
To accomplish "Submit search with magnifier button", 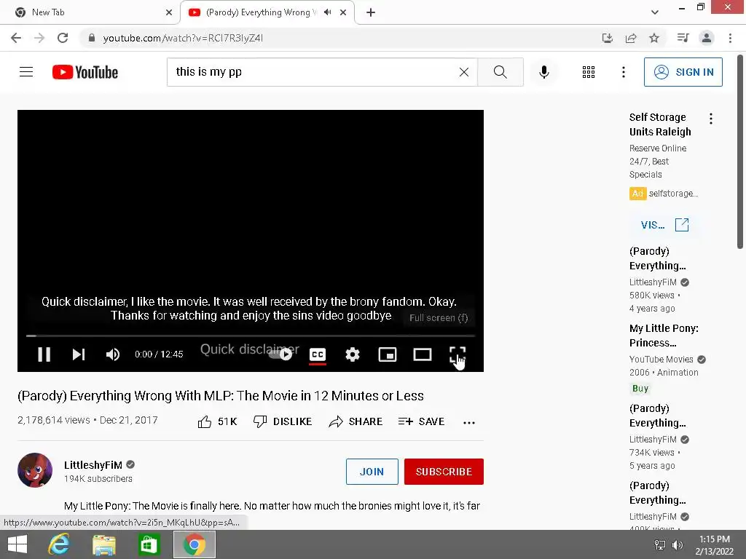I will point(500,72).
